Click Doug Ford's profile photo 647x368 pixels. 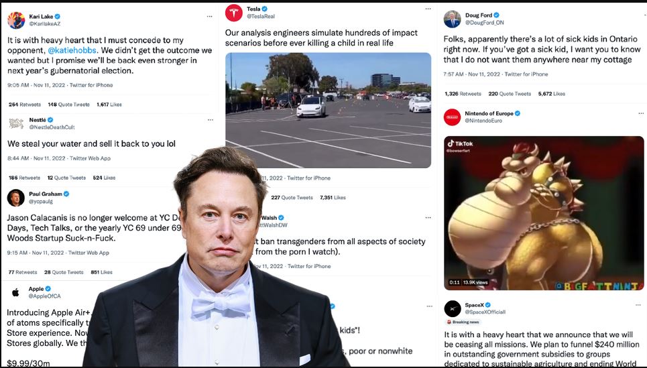(453, 18)
